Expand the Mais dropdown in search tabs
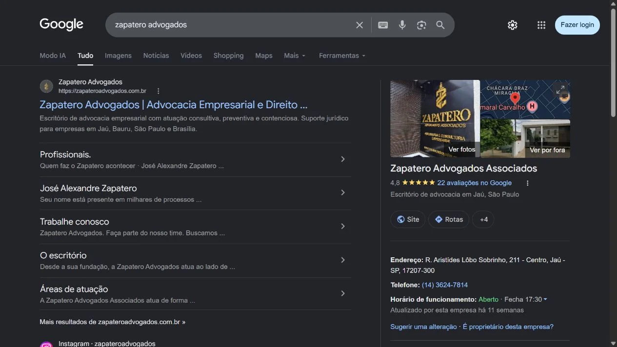Image resolution: width=617 pixels, height=347 pixels. (295, 56)
